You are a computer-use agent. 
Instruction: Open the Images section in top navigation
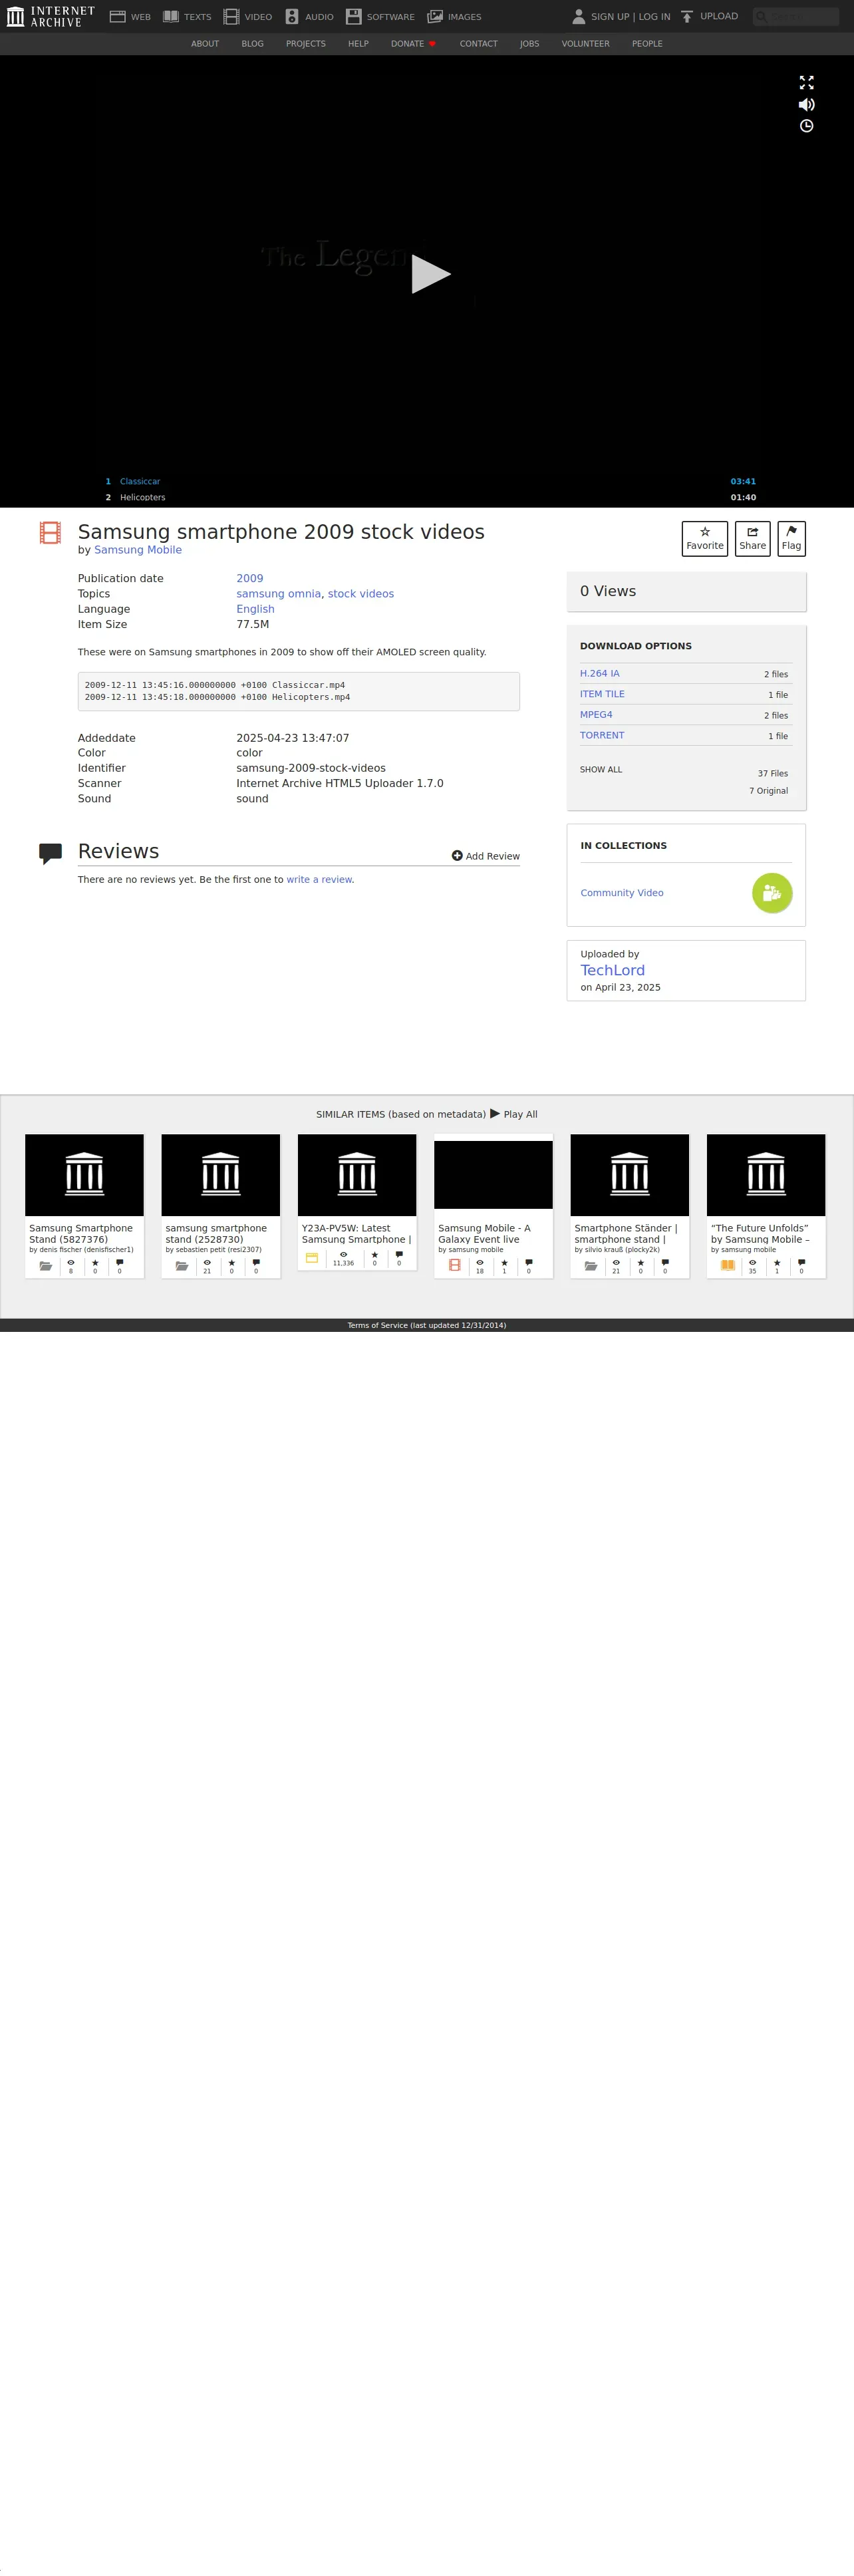pyautogui.click(x=454, y=17)
